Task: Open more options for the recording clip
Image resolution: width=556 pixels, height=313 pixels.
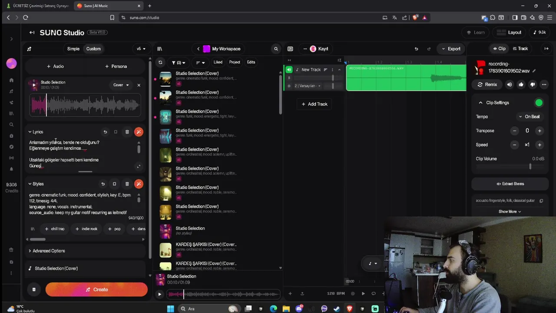Action: coord(544,84)
